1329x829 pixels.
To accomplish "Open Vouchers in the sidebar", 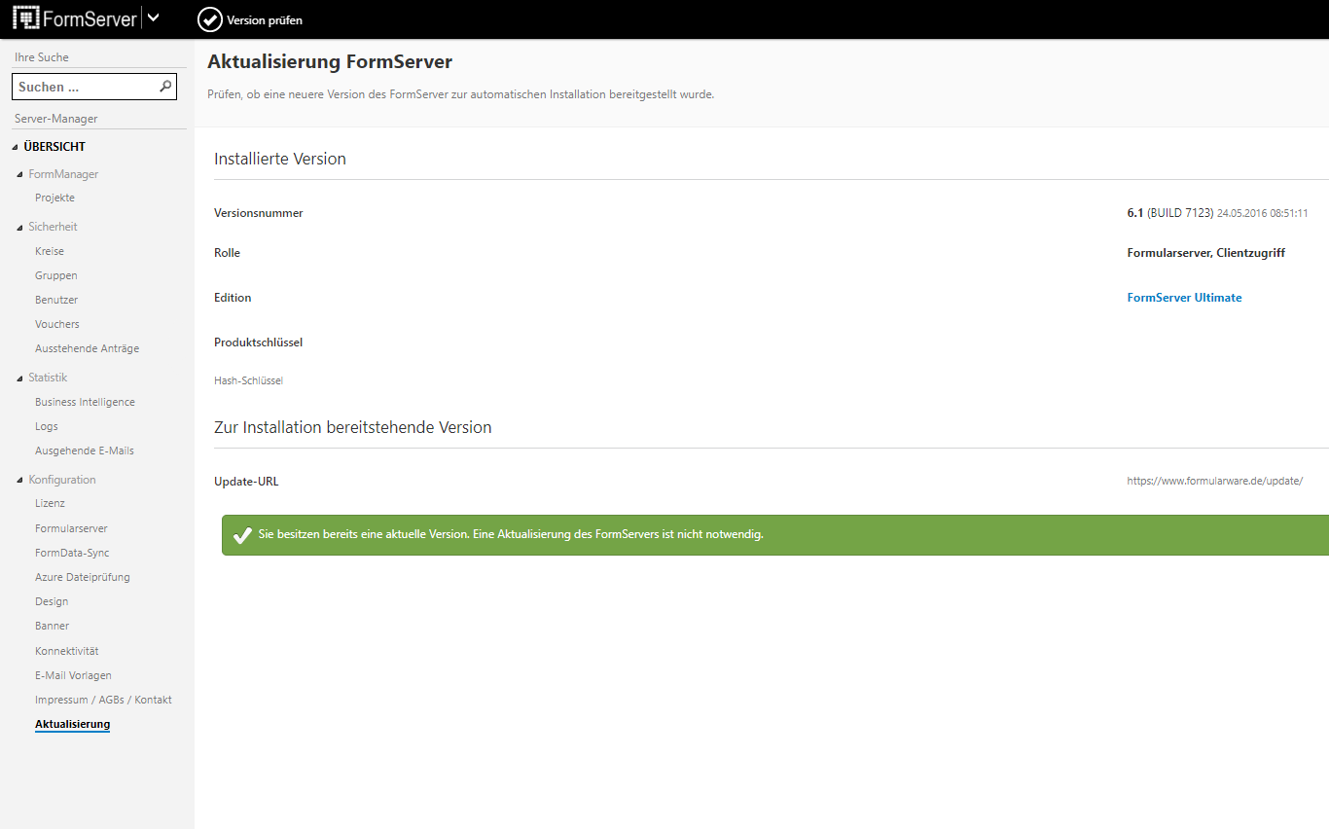I will [57, 324].
